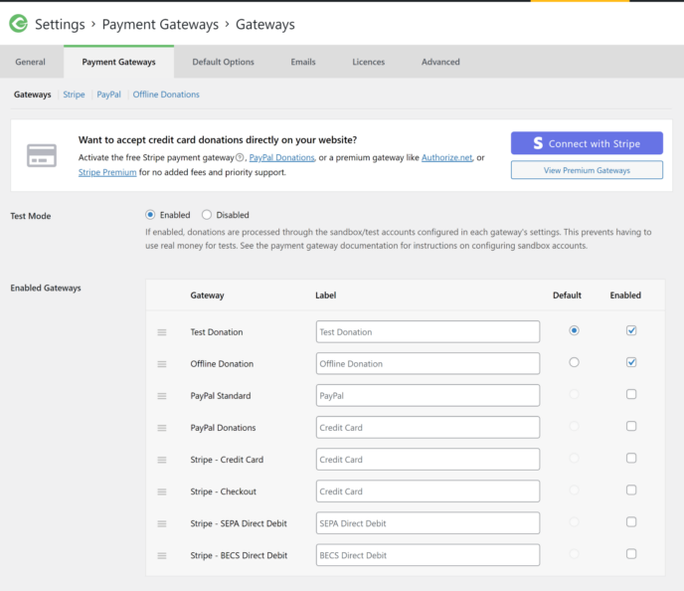Edit the Stripe - Credit Card label field
Image resolution: width=684 pixels, height=591 pixels.
pos(427,460)
